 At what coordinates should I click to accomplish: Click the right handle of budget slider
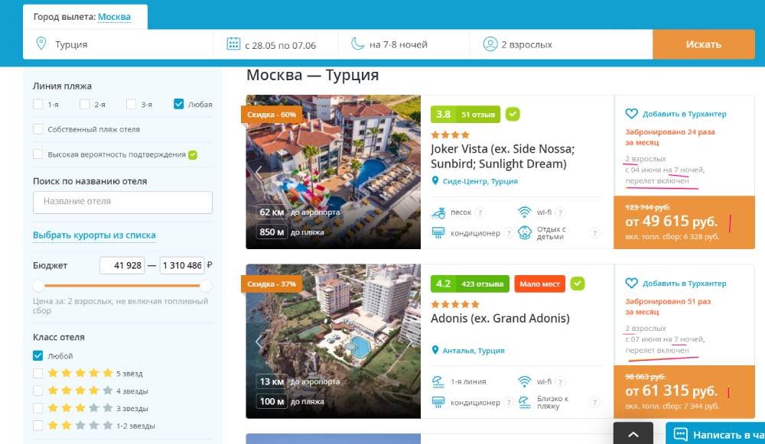[205, 286]
